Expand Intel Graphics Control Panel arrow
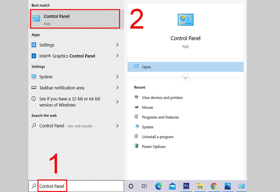Image resolution: width=280 pixels, height=192 pixels. click(117, 56)
